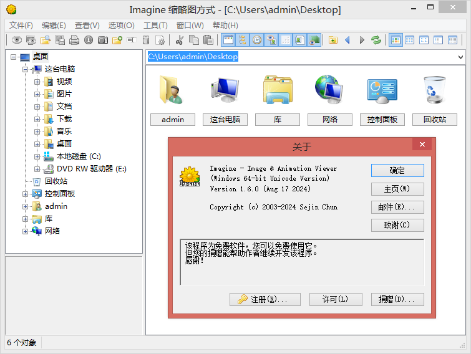Image resolution: width=471 pixels, height=354 pixels.
Task: Expand the 网络 tree node
Action: pyautogui.click(x=25, y=231)
